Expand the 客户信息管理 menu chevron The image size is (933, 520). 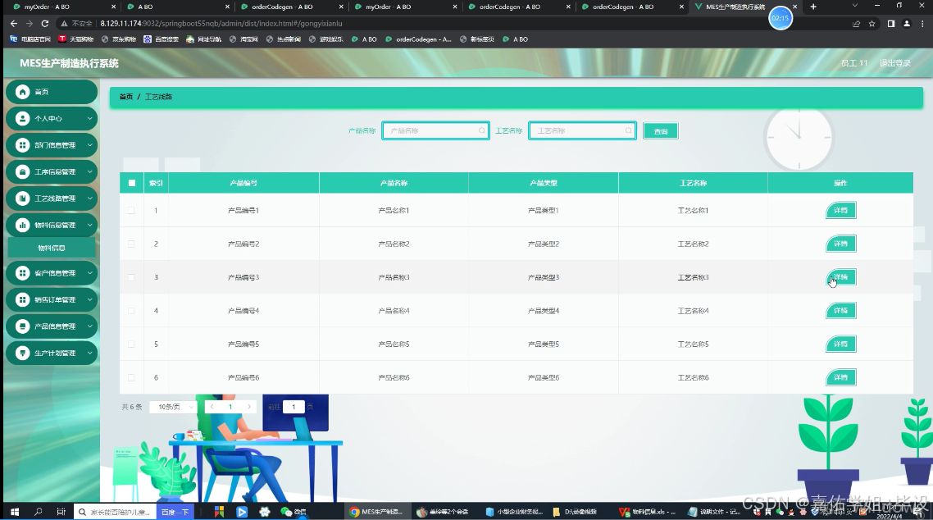click(x=89, y=272)
